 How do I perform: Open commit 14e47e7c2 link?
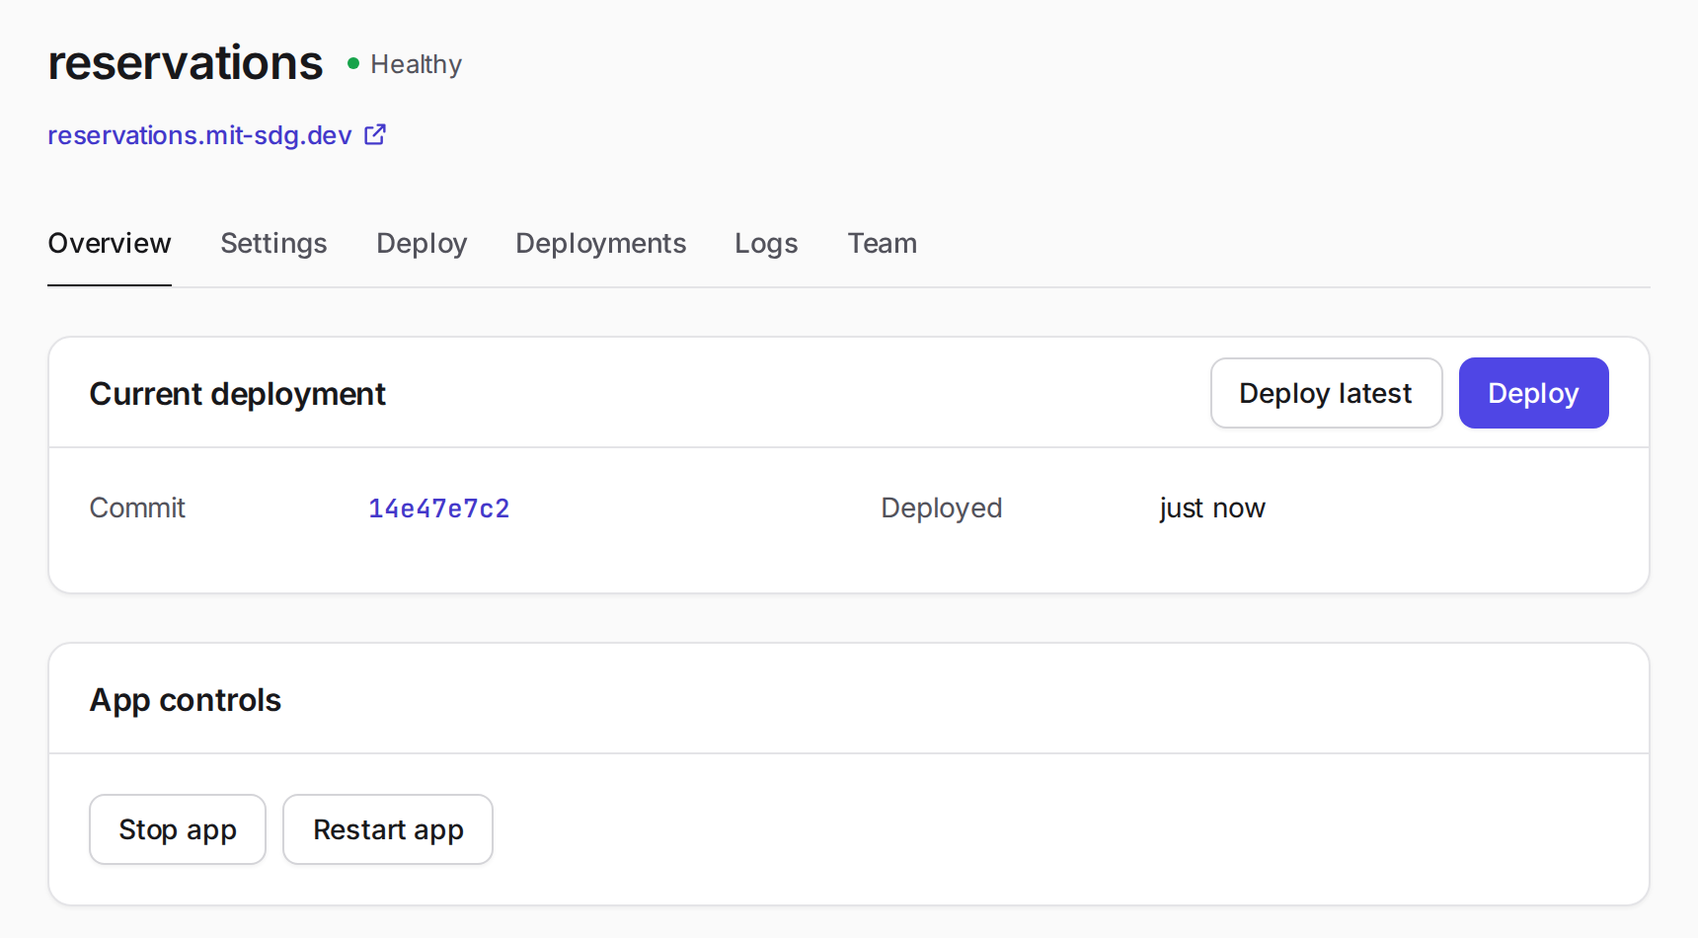(439, 508)
